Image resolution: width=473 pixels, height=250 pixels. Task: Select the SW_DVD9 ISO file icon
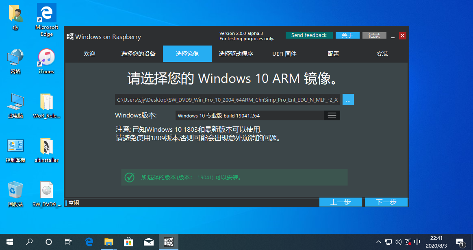tap(46, 190)
